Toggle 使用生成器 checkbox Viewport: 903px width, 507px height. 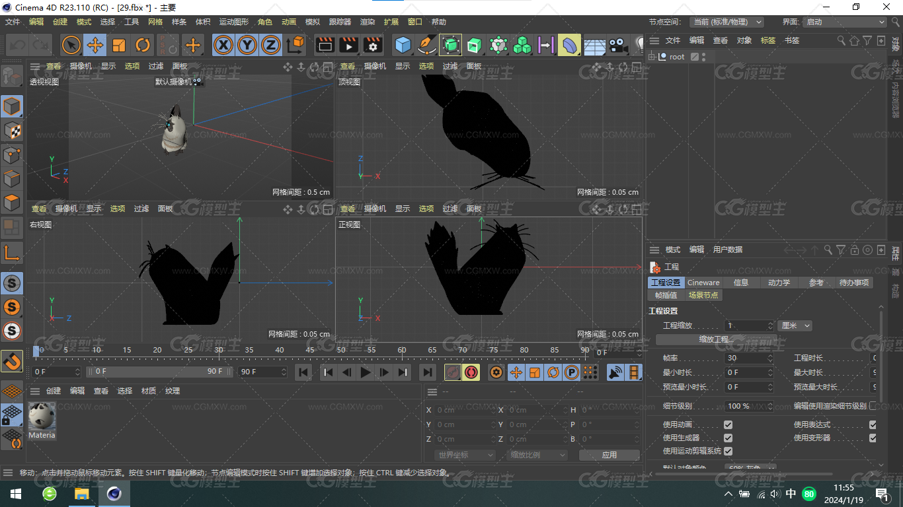point(728,438)
